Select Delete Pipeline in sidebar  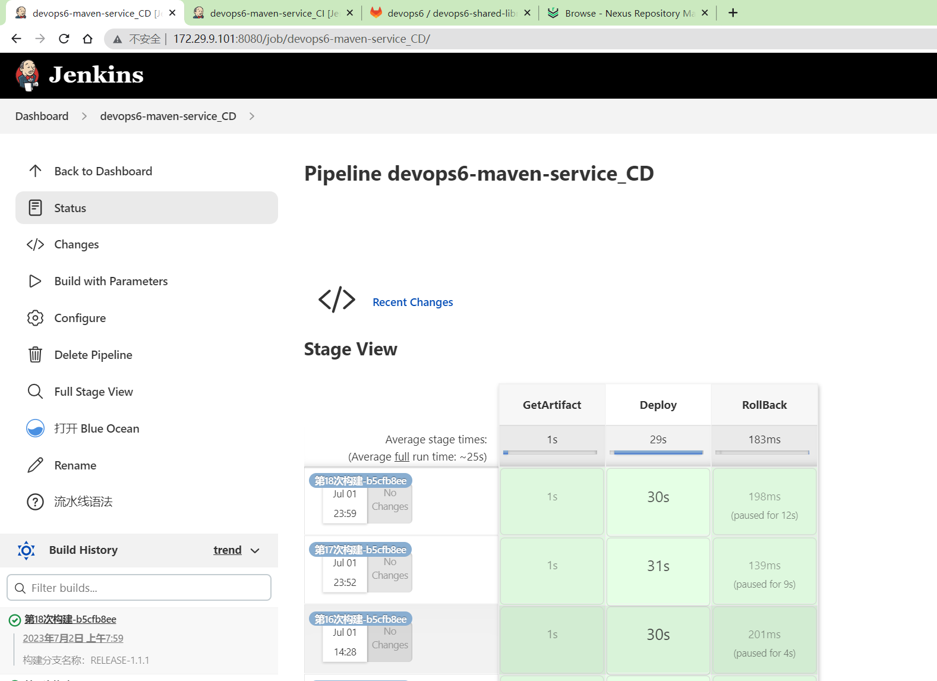147,355
